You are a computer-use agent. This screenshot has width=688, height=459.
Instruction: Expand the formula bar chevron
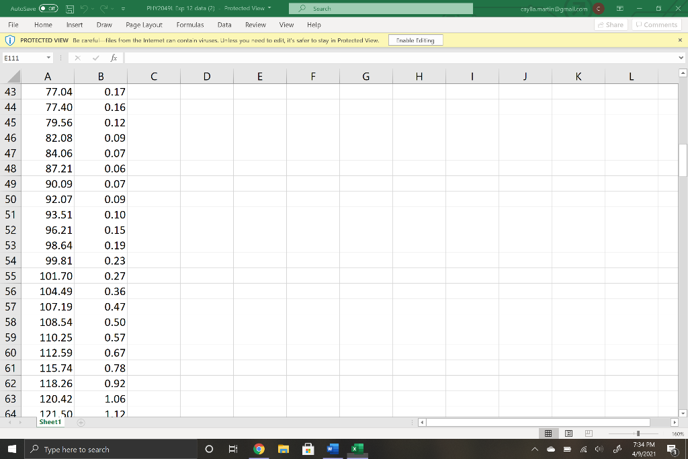681,58
